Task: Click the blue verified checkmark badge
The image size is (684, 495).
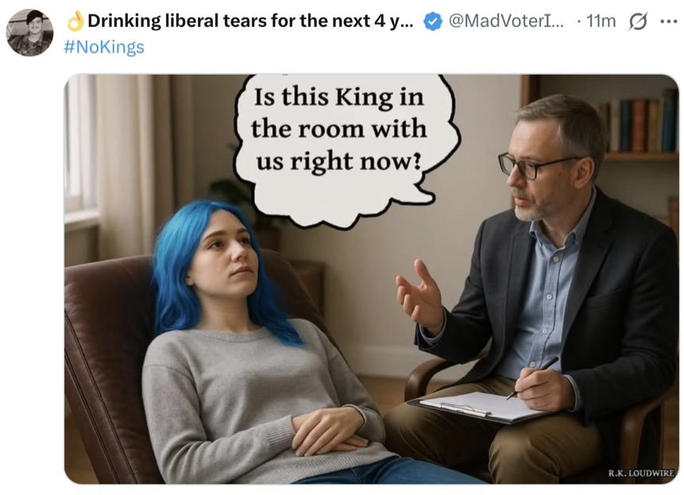Action: pos(432,21)
